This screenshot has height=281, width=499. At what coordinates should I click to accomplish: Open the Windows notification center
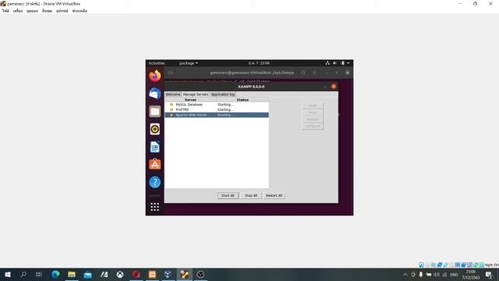[x=489, y=275]
